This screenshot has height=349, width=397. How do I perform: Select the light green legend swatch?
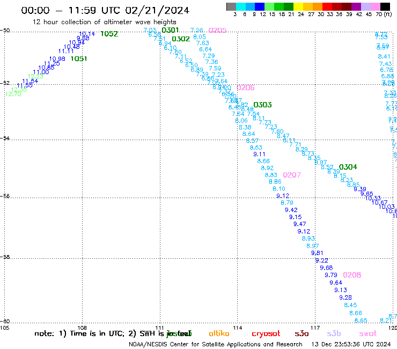[269, 6]
